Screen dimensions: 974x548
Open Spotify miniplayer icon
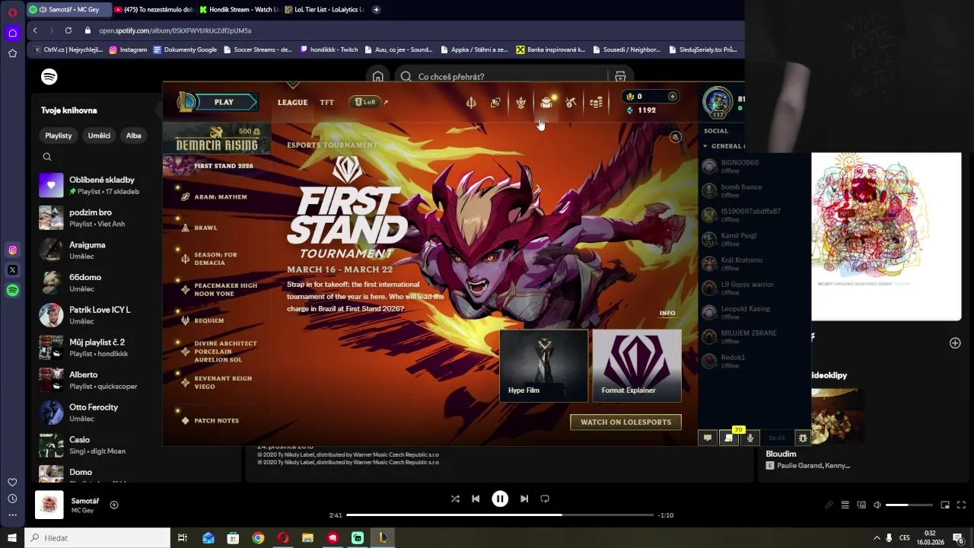[x=945, y=505]
